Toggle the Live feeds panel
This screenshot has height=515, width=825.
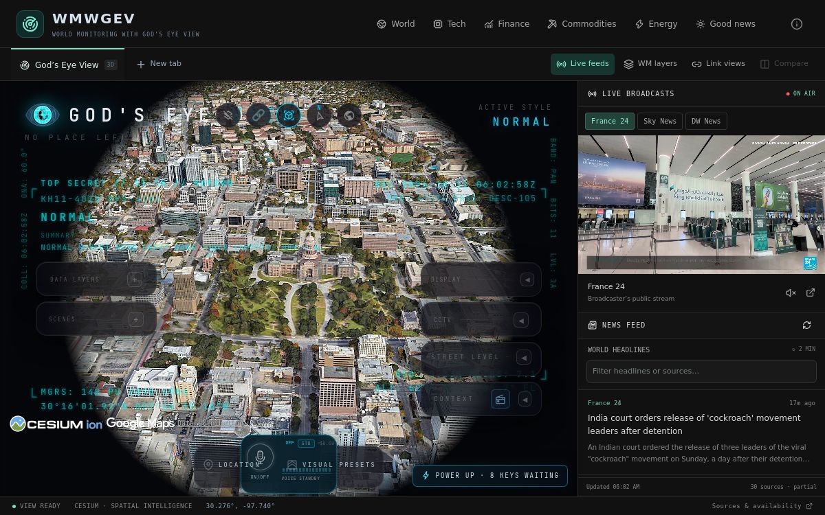click(582, 64)
